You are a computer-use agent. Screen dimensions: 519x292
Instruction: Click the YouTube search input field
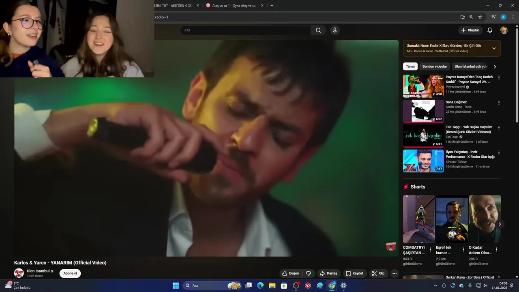(245, 30)
